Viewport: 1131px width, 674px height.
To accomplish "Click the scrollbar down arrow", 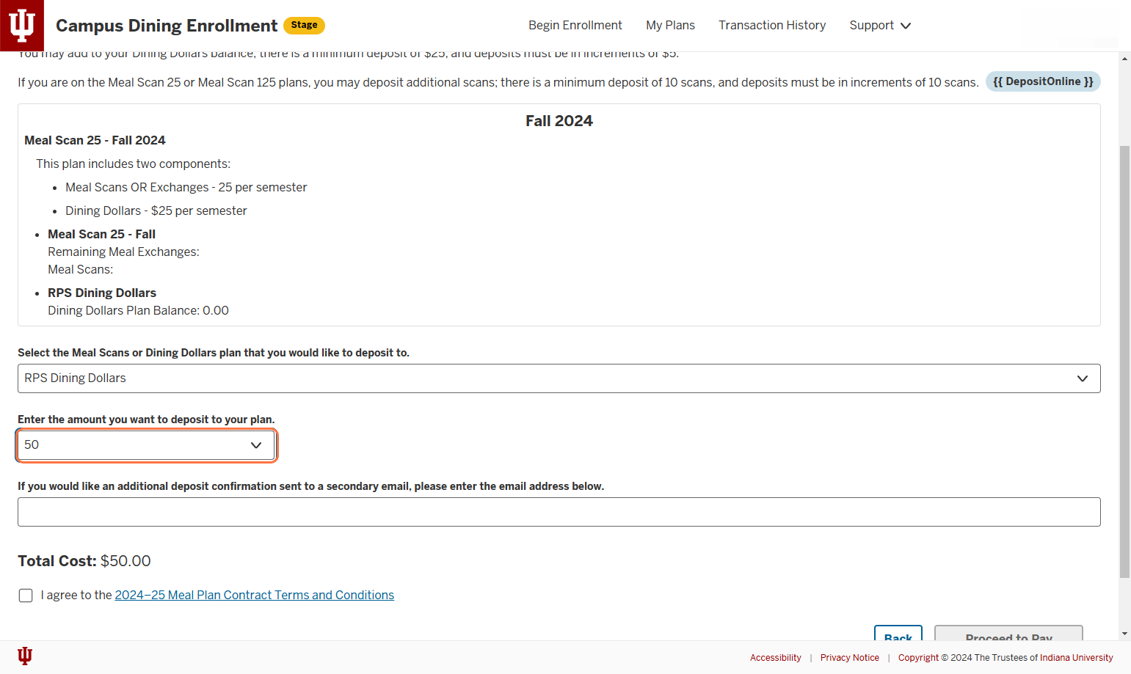I will pos(1124,634).
